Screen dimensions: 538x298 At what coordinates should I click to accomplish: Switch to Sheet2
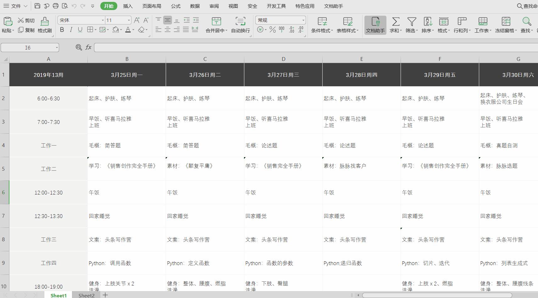86,295
